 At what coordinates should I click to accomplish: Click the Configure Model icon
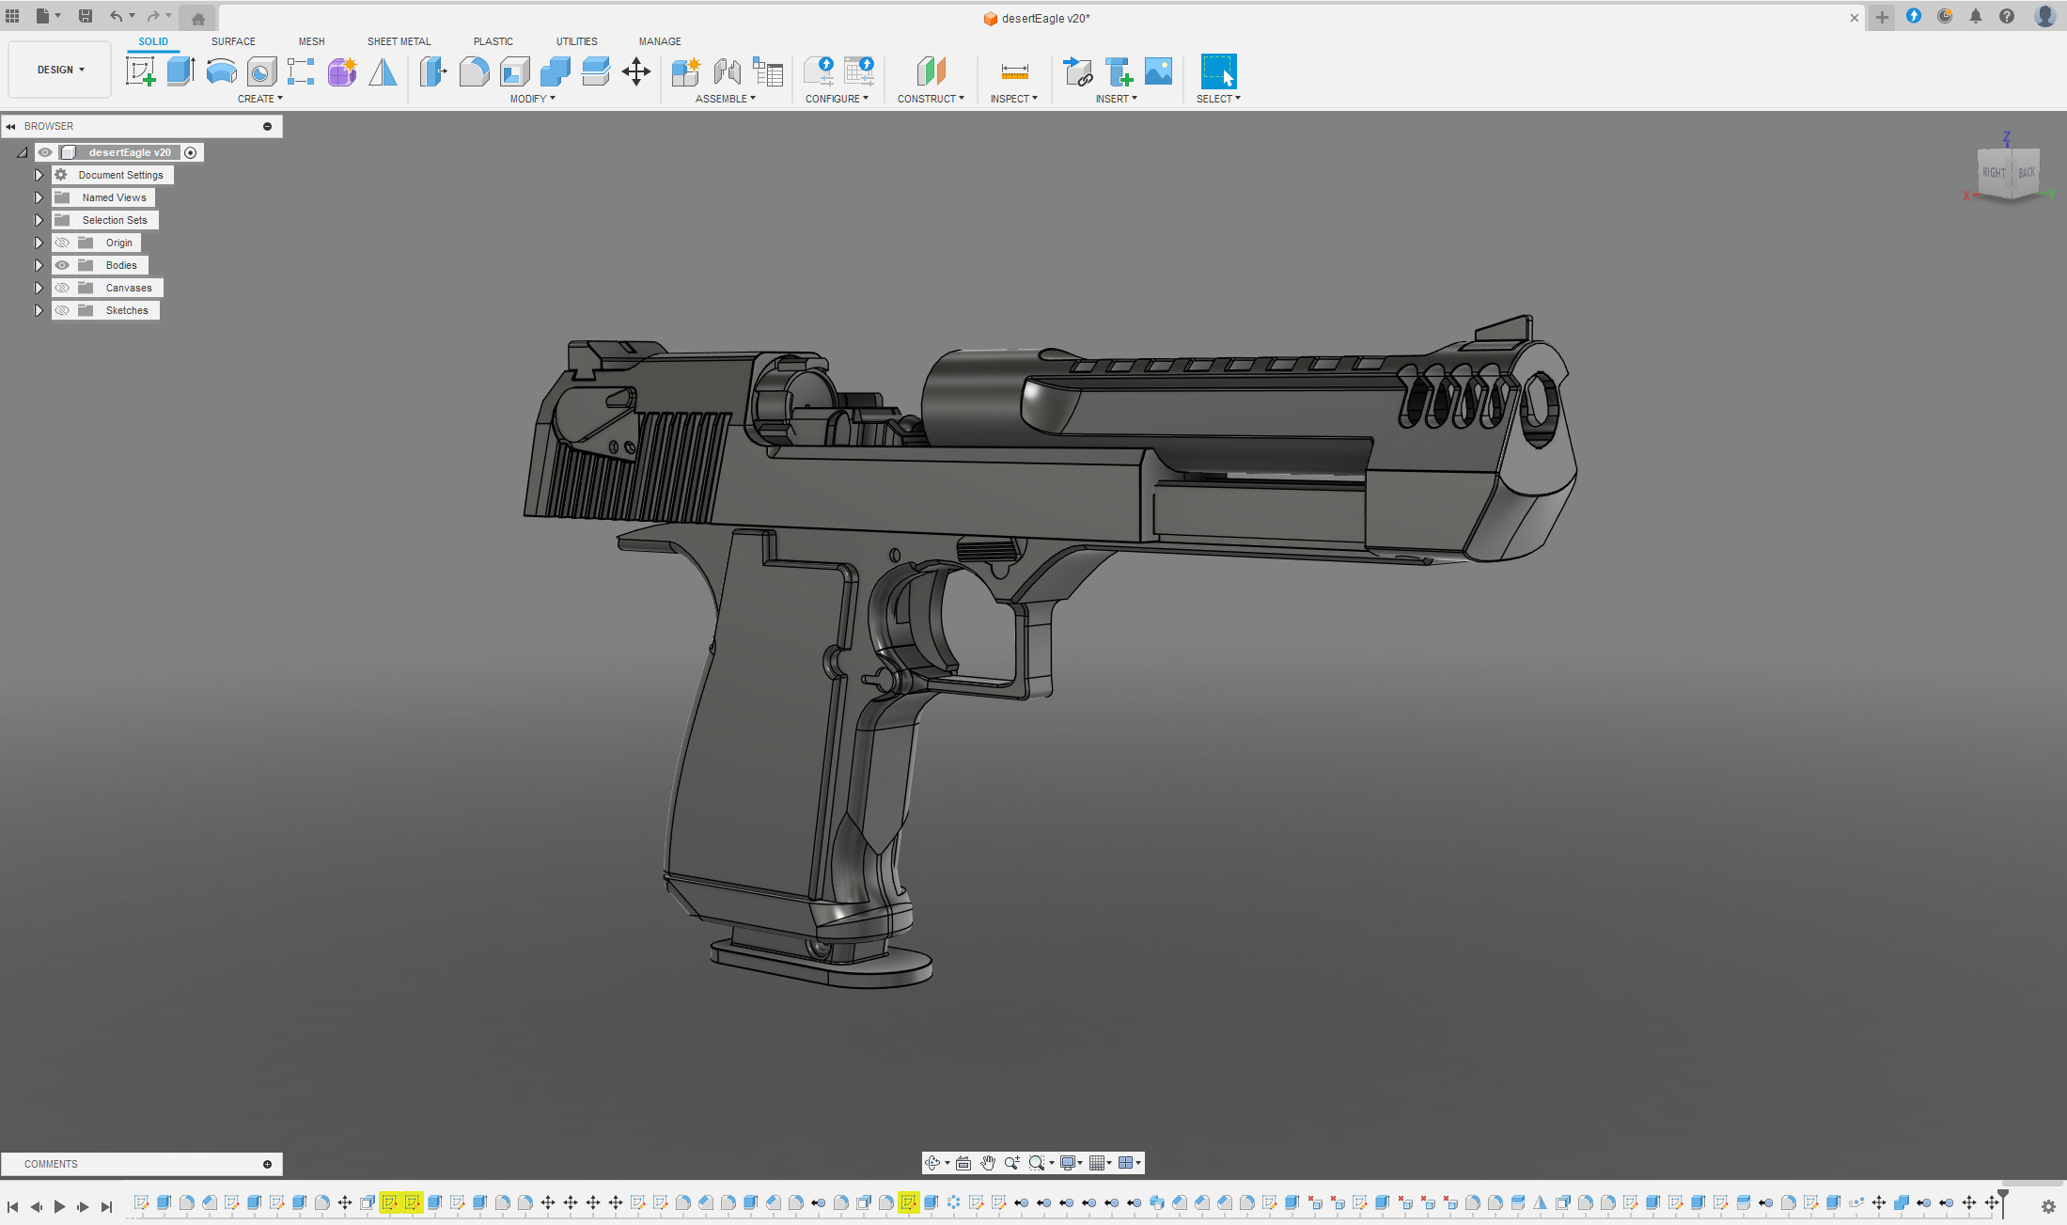click(x=818, y=71)
